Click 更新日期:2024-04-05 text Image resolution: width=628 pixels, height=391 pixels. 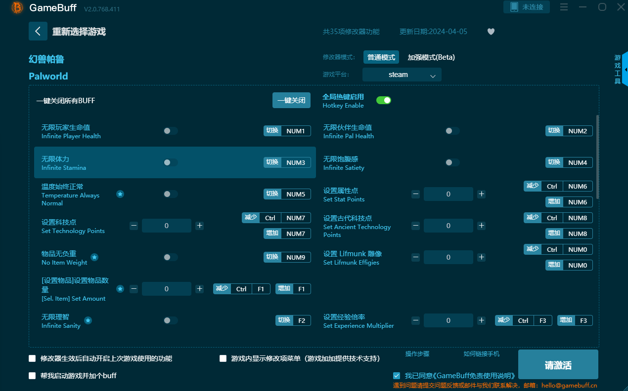[433, 32]
